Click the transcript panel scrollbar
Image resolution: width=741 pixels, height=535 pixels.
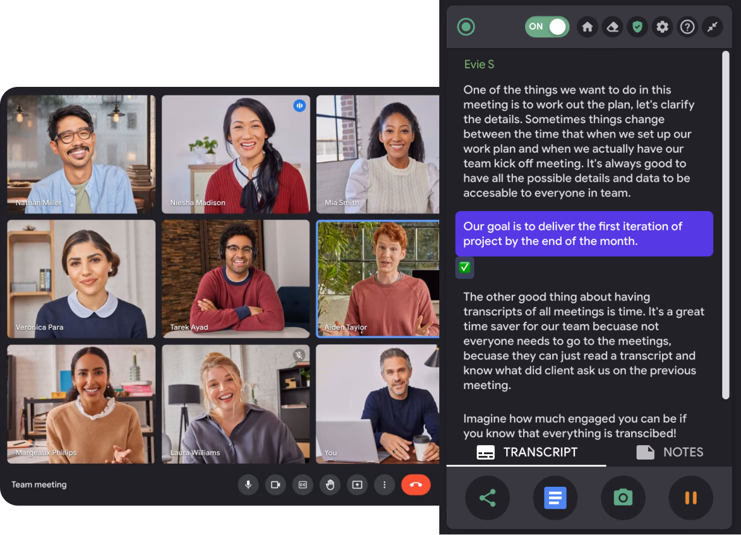[726, 224]
